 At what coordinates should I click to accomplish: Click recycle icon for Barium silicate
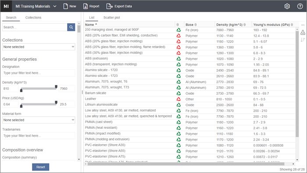click(178, 93)
